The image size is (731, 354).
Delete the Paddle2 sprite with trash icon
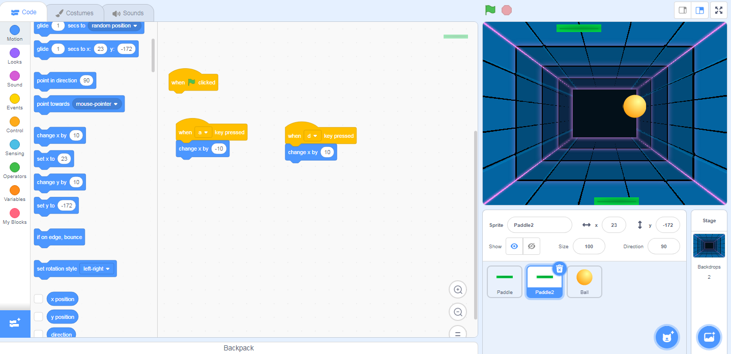(560, 269)
